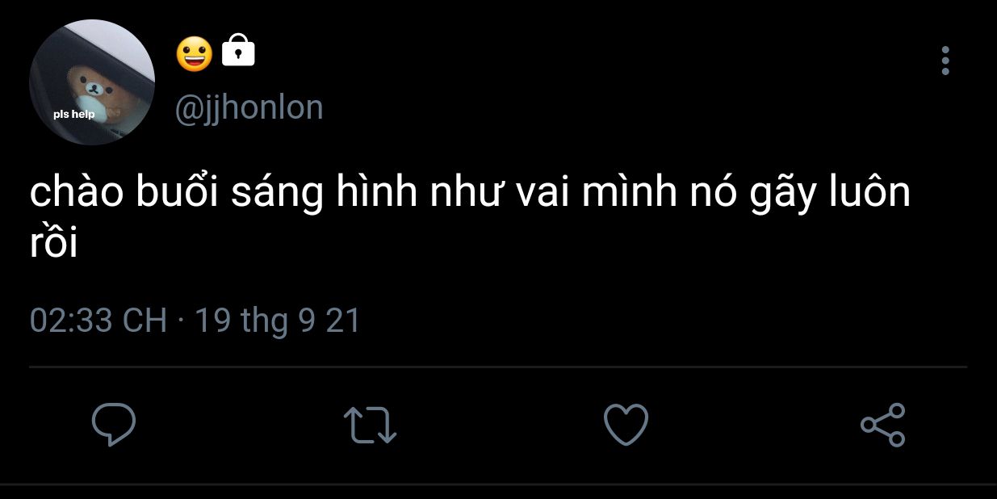Click the tweet text 'chào buổi sáng'
Screen dimensions: 997x499
point(174,194)
